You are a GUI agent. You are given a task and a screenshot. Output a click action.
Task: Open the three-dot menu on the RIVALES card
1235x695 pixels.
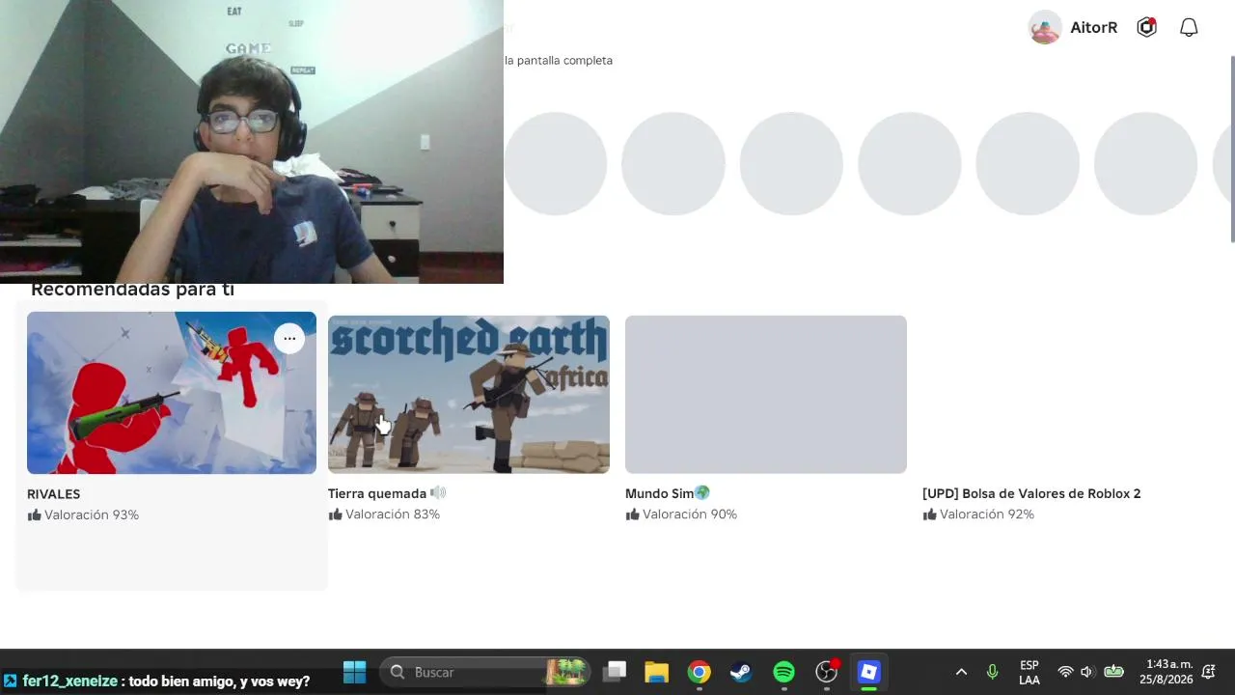(289, 338)
